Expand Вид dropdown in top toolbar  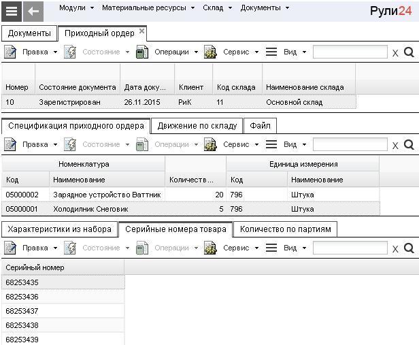pos(304,52)
